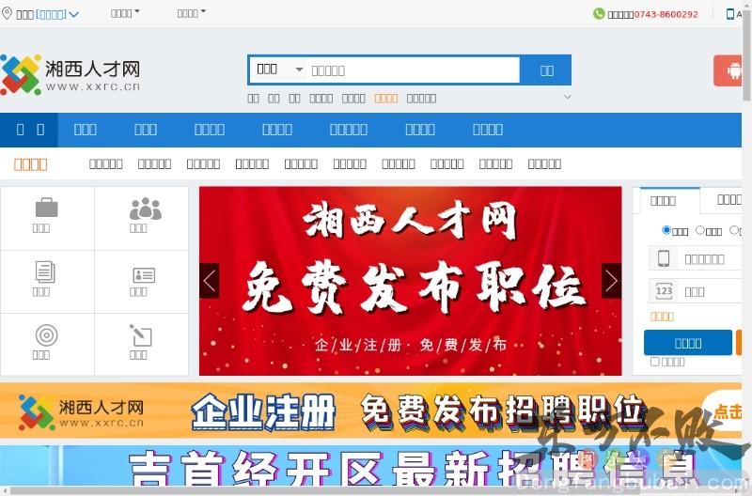The height and width of the screenshot is (496, 752).
Task: Open the five-character item in blue navigation bar
Action: [349, 130]
